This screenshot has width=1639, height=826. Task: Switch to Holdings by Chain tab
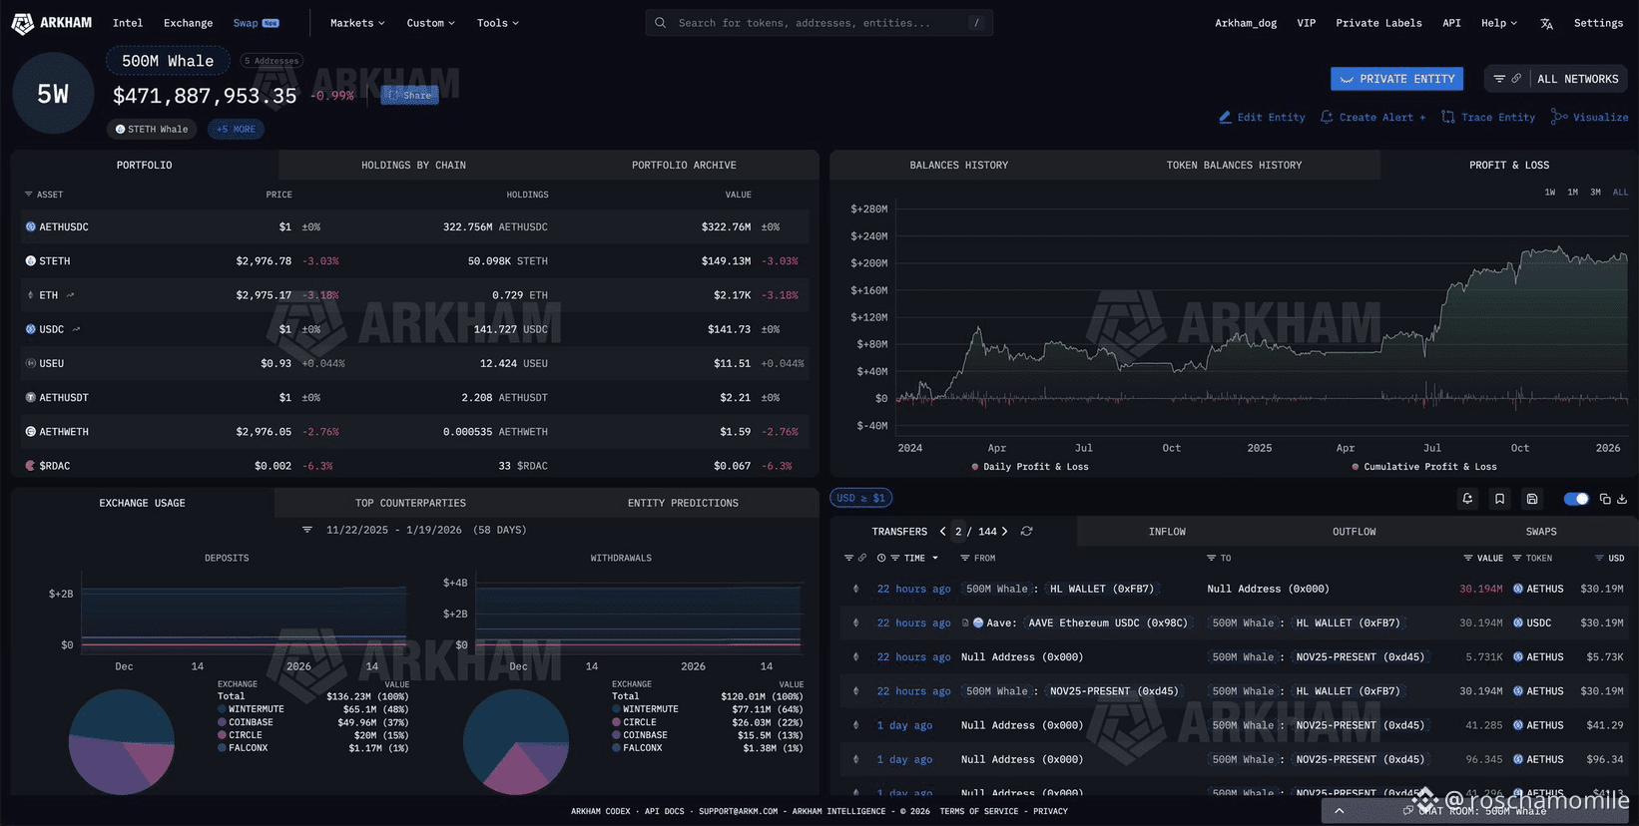tap(413, 166)
